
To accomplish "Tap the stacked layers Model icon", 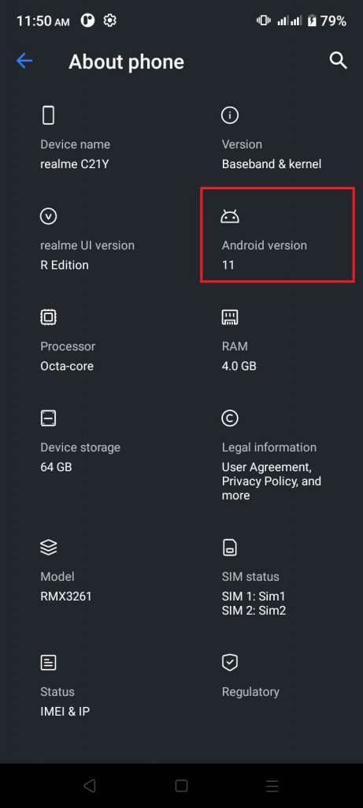I will click(48, 548).
